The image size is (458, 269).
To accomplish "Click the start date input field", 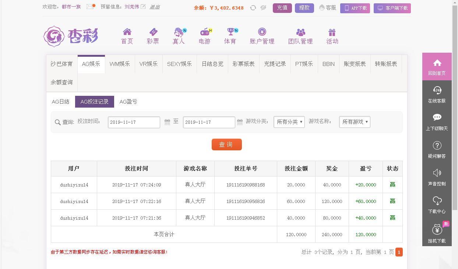I will tap(134, 122).
